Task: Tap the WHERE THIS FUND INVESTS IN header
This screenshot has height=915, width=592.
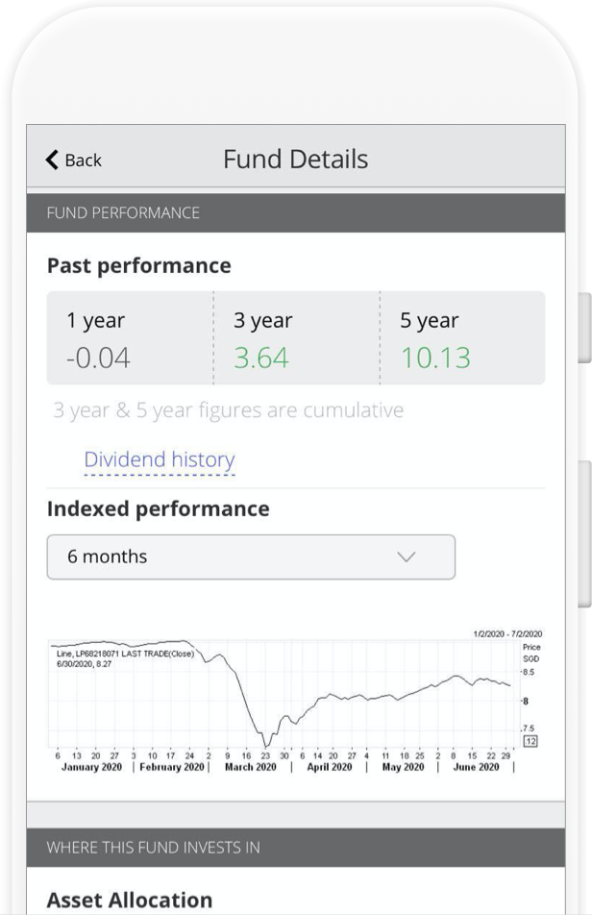Action: pyautogui.click(x=296, y=848)
